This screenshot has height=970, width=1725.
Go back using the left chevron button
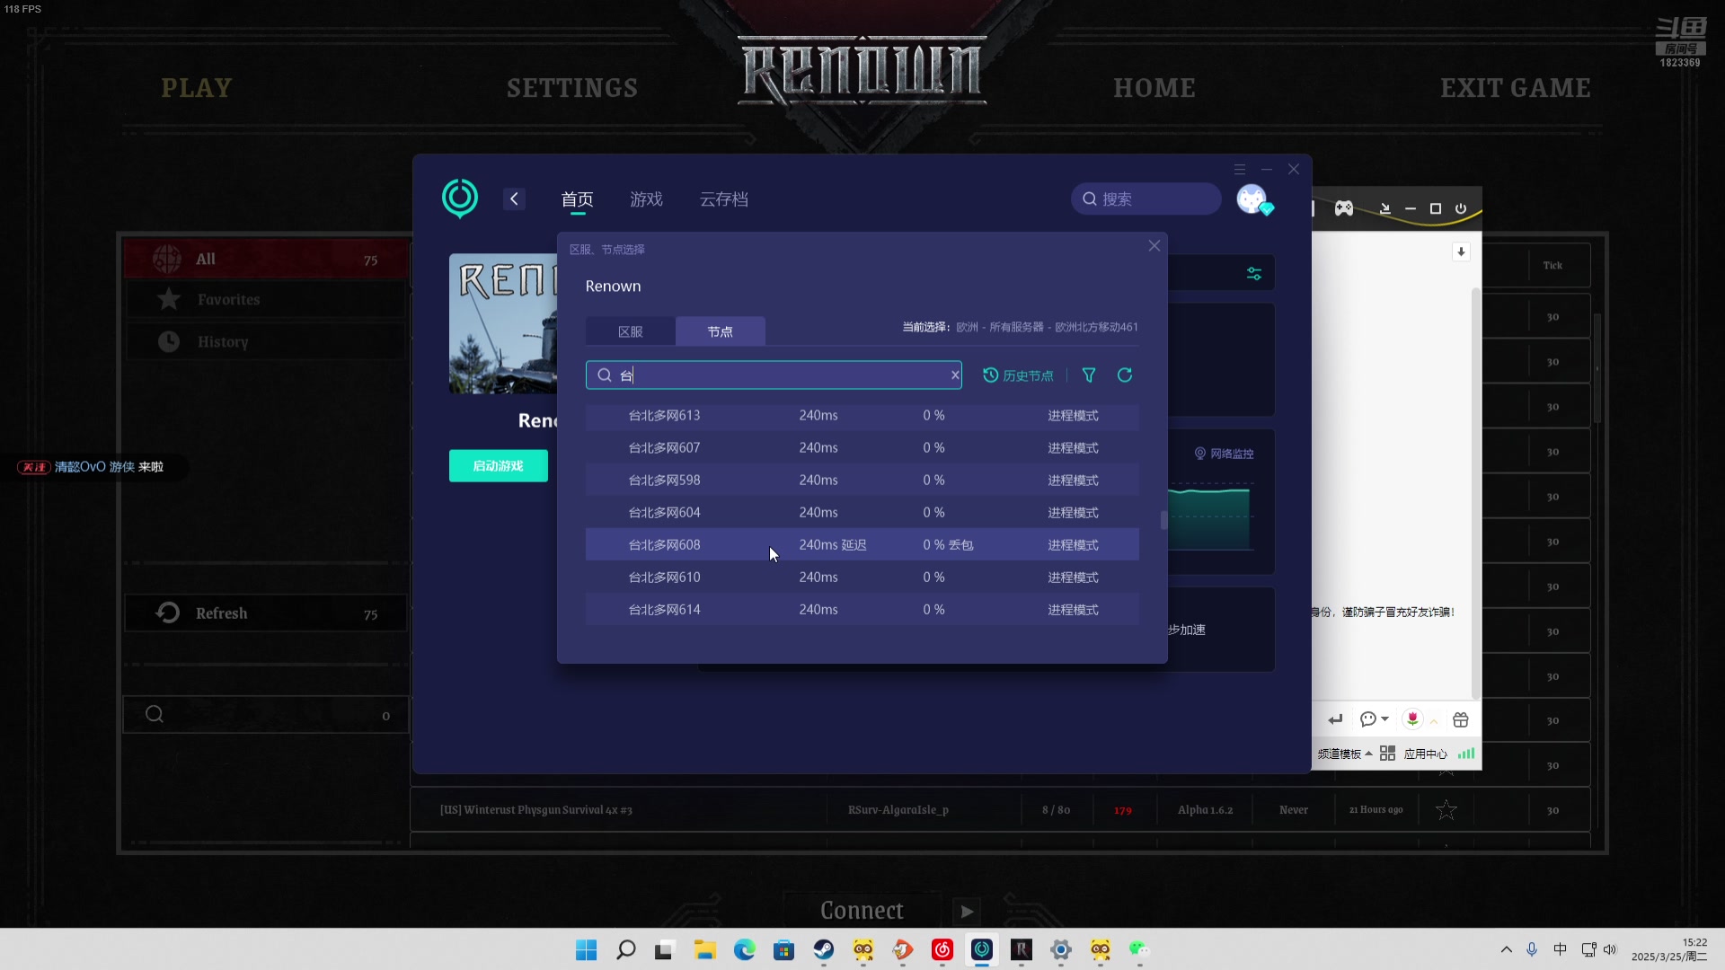tap(514, 198)
